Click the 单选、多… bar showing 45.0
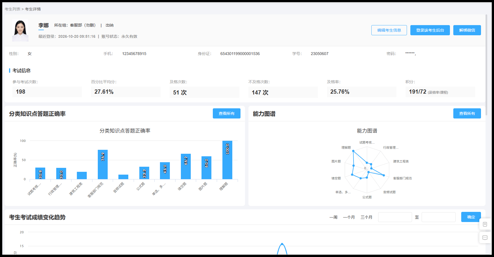This screenshot has width=494, height=257. (x=165, y=171)
